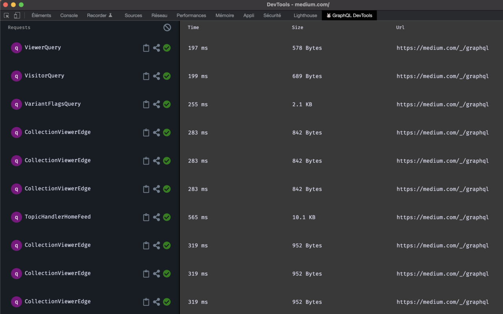
Task: Click the 10.1 KB size value
Action: (304, 217)
